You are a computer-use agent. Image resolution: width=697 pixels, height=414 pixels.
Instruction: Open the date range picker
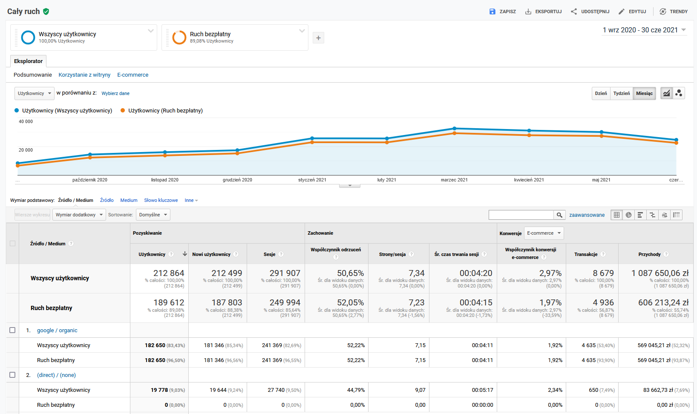point(644,30)
